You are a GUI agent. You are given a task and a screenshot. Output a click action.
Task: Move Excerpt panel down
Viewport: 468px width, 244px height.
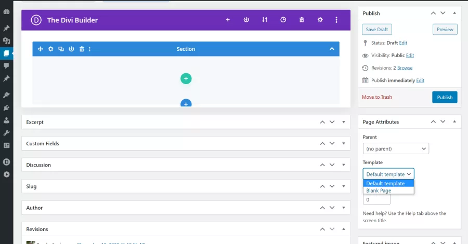pyautogui.click(x=332, y=122)
